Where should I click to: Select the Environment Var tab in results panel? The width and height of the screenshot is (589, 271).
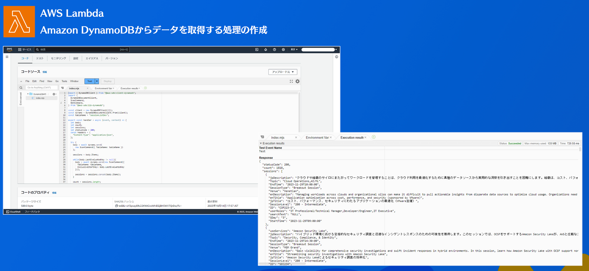click(x=317, y=138)
